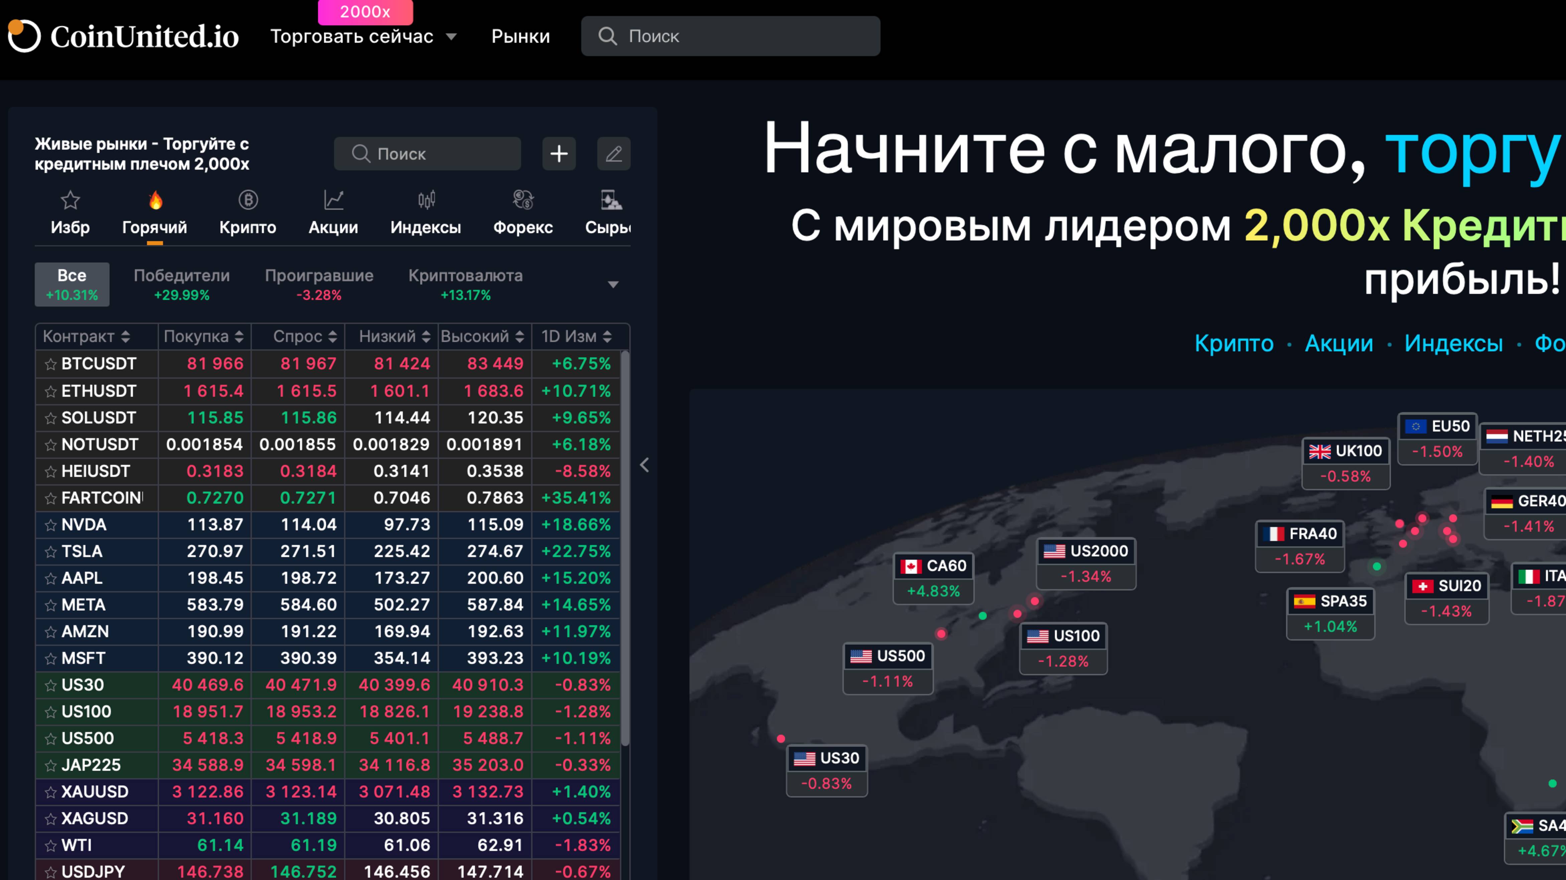Open the US30 map card
The height and width of the screenshot is (880, 1566).
coord(827,770)
